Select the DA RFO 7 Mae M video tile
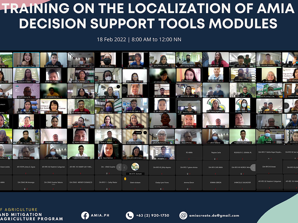The image size is (298, 223). click(x=81, y=60)
